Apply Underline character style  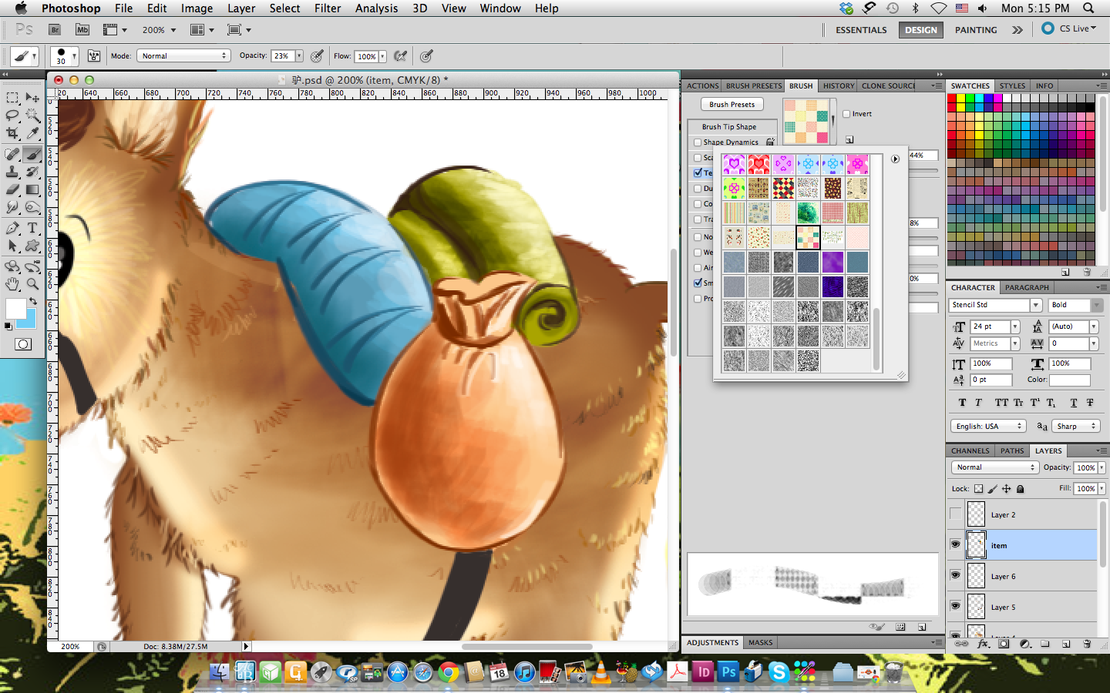pyautogui.click(x=1074, y=403)
